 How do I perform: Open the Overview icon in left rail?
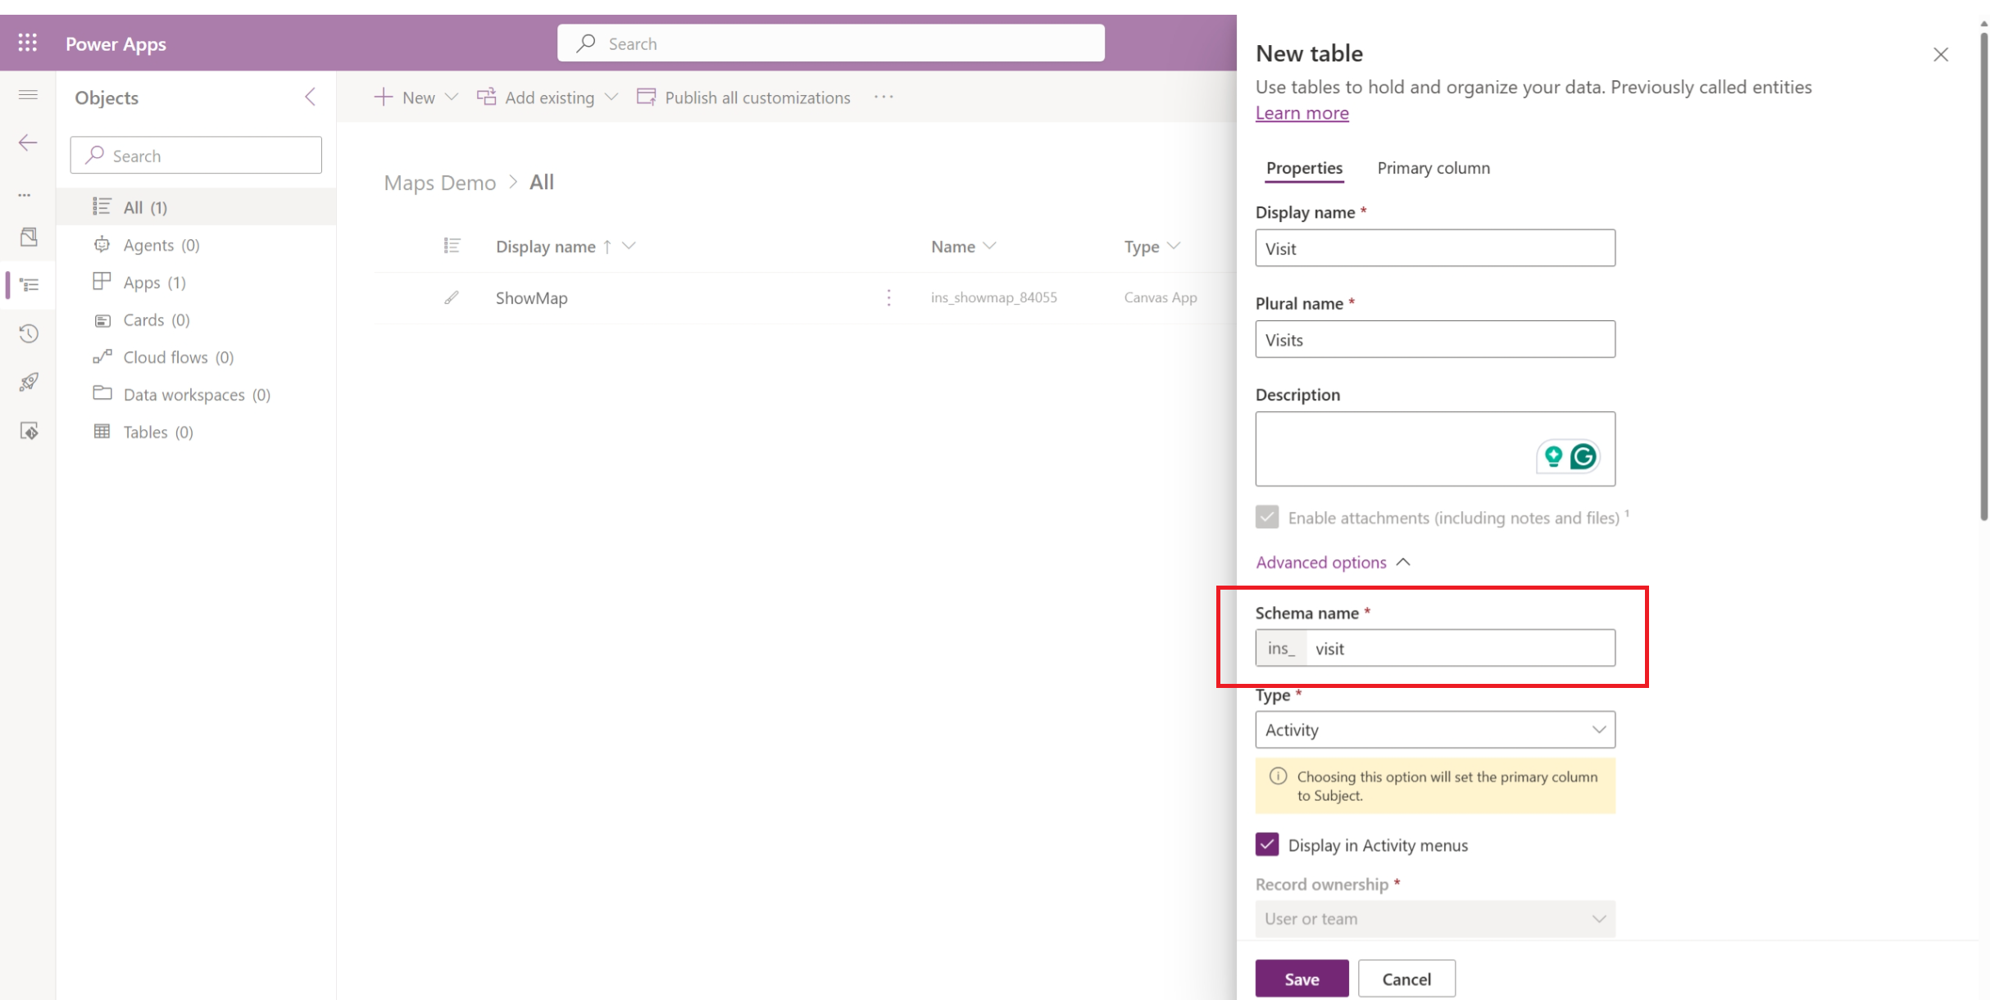click(x=29, y=237)
